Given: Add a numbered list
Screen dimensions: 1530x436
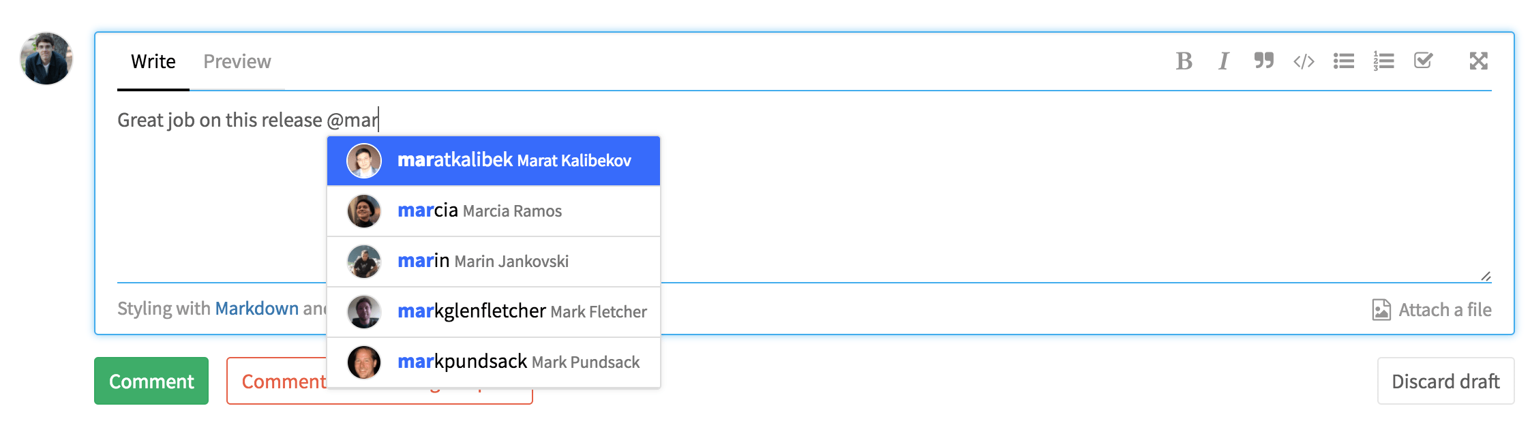Looking at the screenshot, I should pos(1383,61).
